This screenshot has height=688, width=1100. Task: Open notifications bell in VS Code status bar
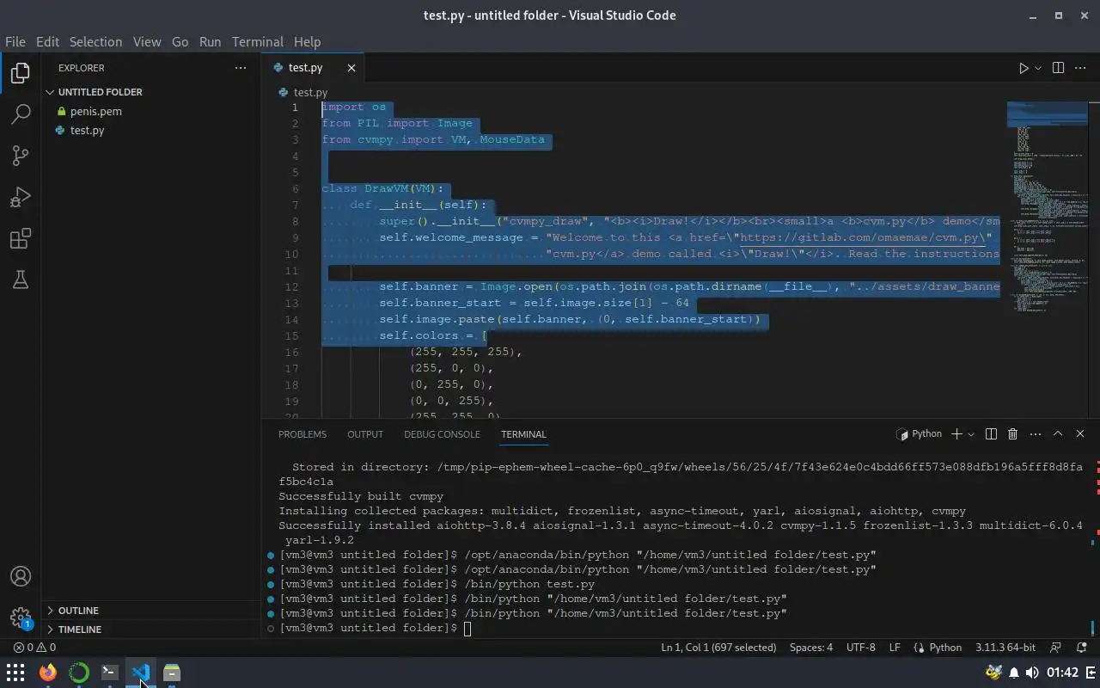(x=1080, y=648)
